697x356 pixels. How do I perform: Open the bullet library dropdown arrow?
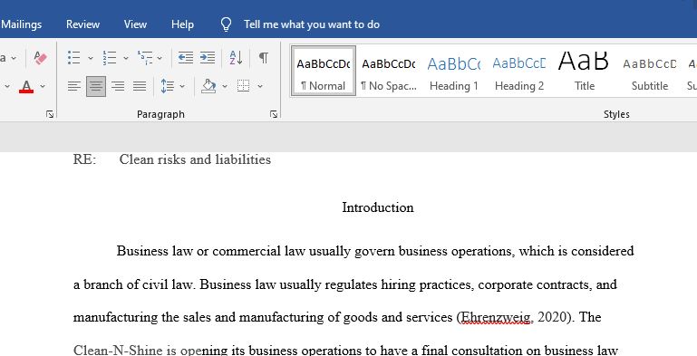[91, 58]
